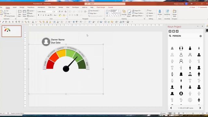Open Shape Outline dropdown
Image resolution: width=208 pixels, height=117 pixels.
pos(138,13)
